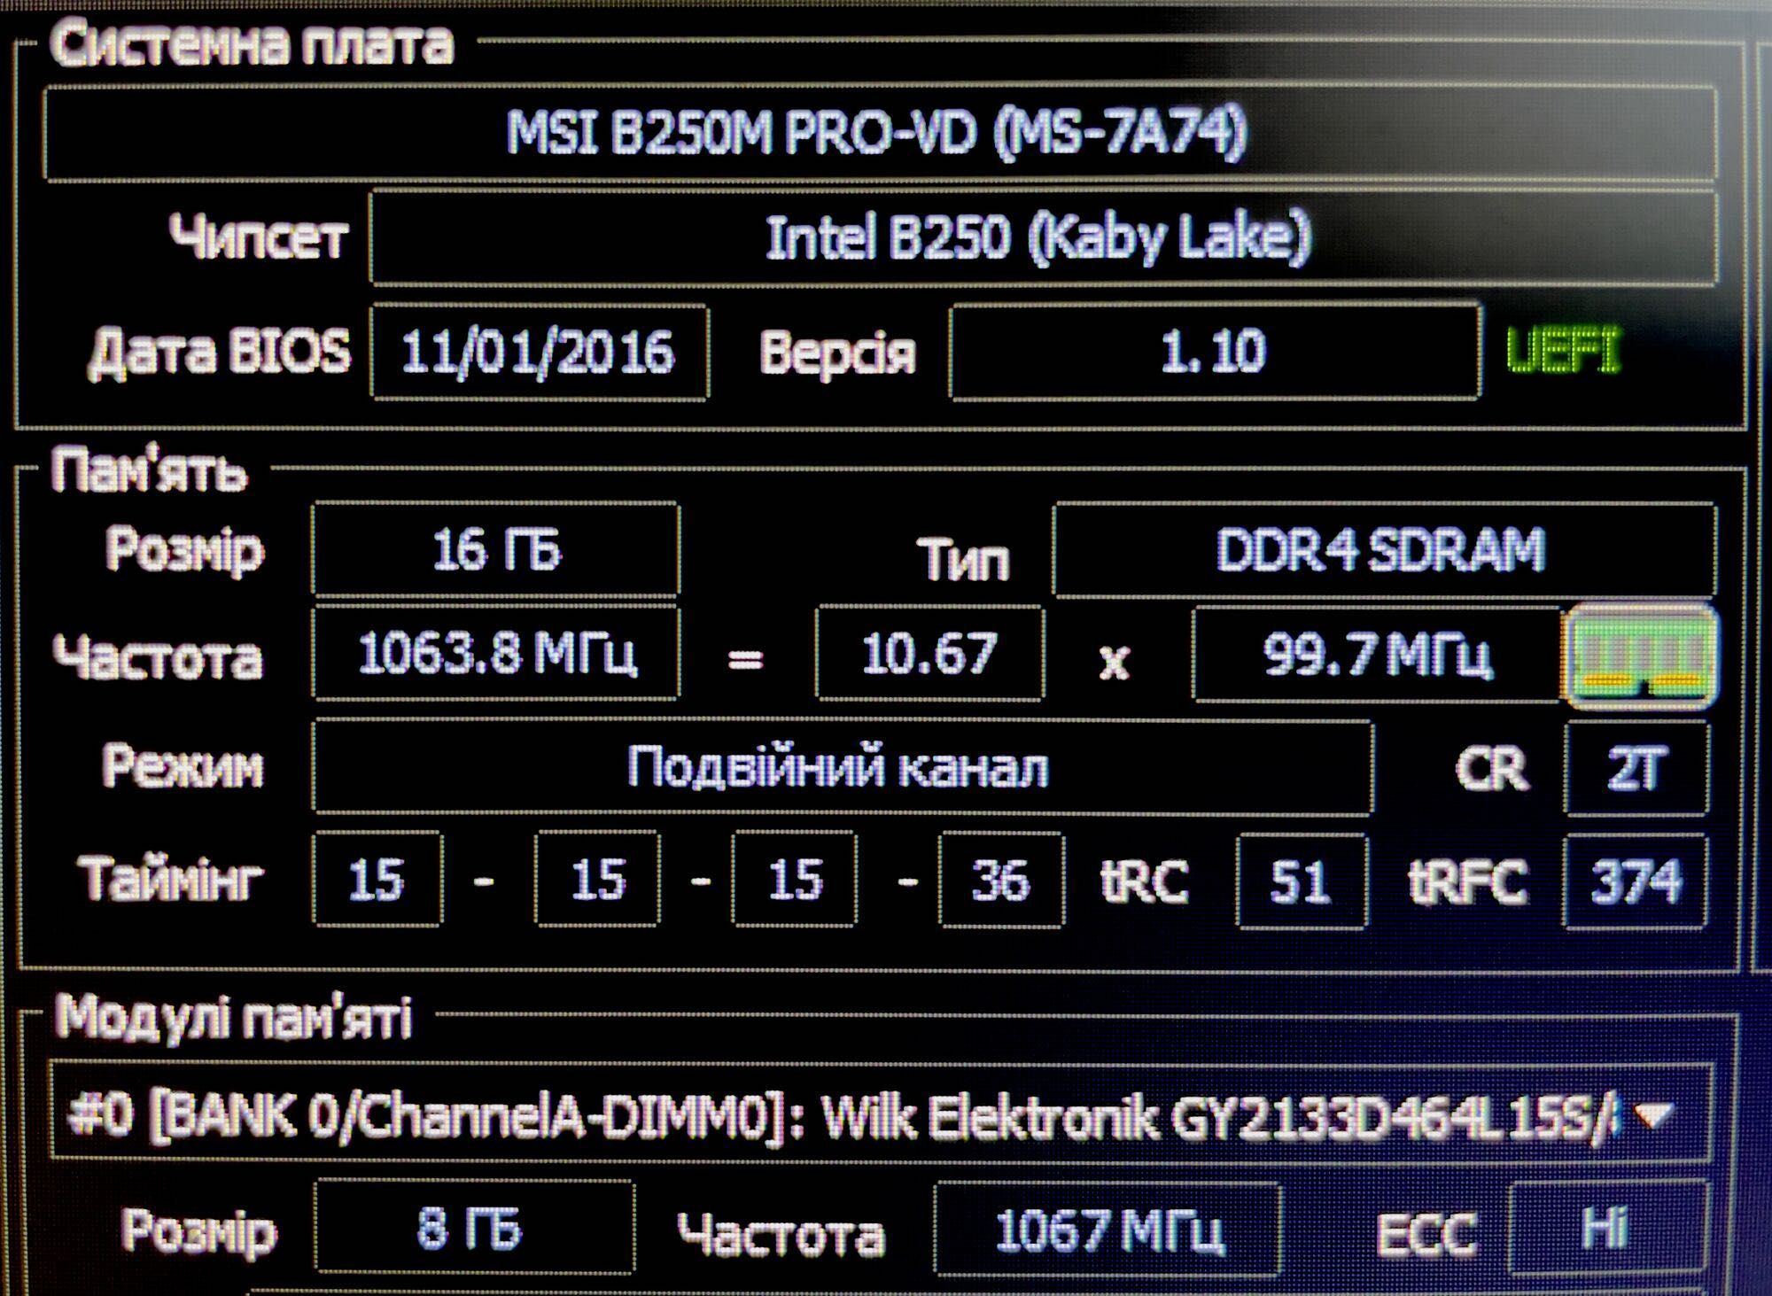1772x1296 pixels.
Task: Select the tRC value 51
Action: coord(1302,881)
